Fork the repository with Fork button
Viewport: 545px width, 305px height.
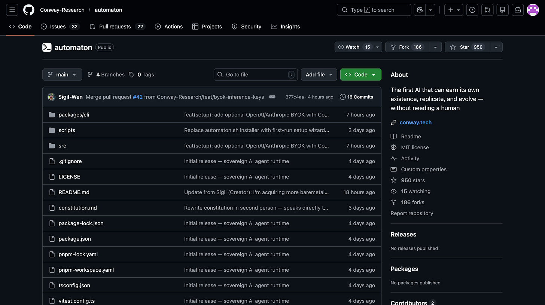[x=407, y=47]
